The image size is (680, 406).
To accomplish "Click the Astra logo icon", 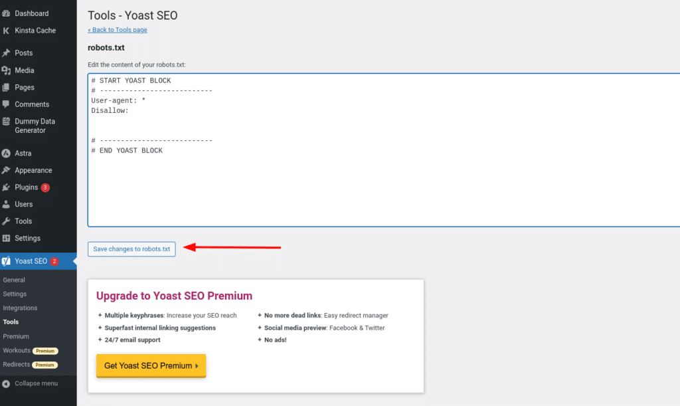I will 9,153.
